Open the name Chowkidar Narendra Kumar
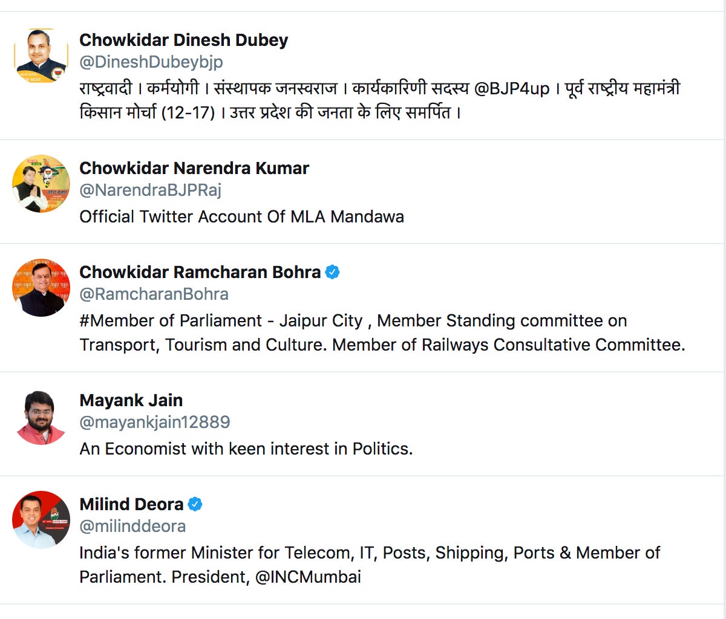The height and width of the screenshot is (619, 726). [194, 168]
